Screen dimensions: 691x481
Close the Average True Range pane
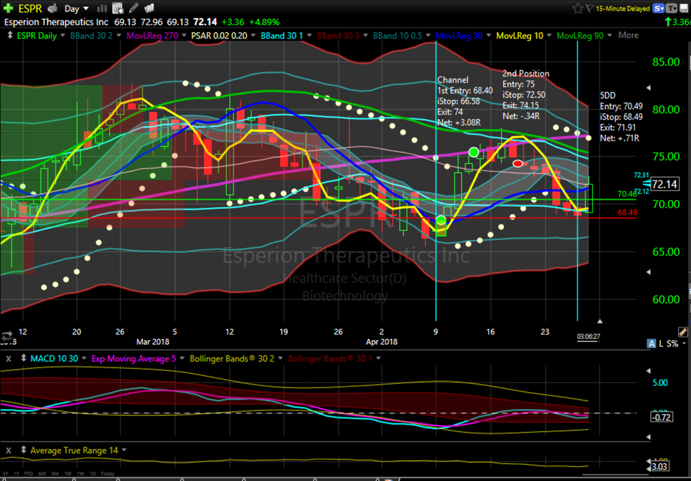coord(8,450)
